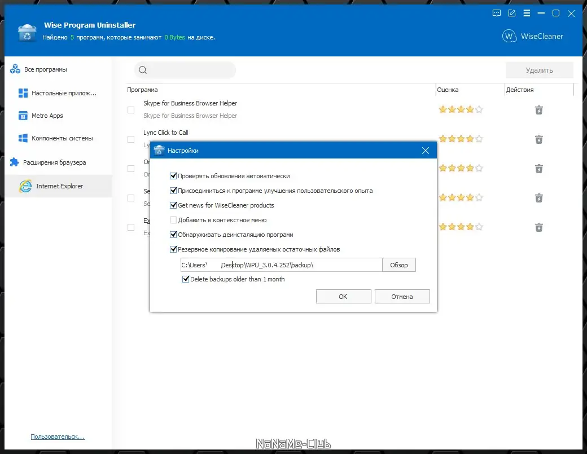Click the trash icon in the third row

click(538, 169)
